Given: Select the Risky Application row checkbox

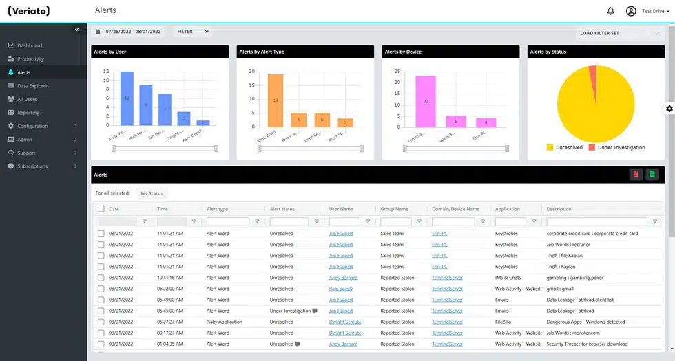Looking at the screenshot, I should [x=101, y=322].
